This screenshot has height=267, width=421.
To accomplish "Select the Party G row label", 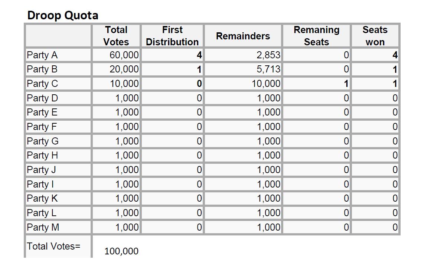I will point(43,141).
